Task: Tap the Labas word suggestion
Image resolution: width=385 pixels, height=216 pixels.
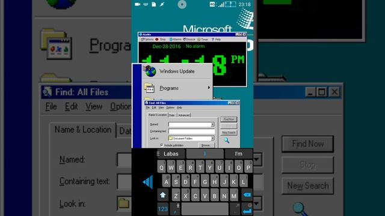Action: tap(171, 154)
